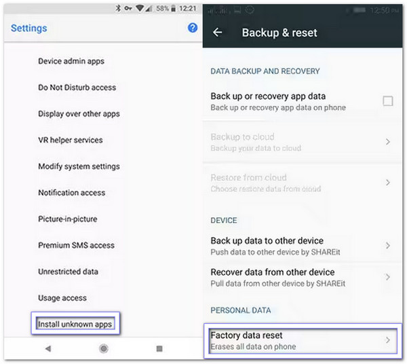Tap the Android back triangle navigation button
The width and height of the screenshot is (407, 364).
[x=47, y=348]
